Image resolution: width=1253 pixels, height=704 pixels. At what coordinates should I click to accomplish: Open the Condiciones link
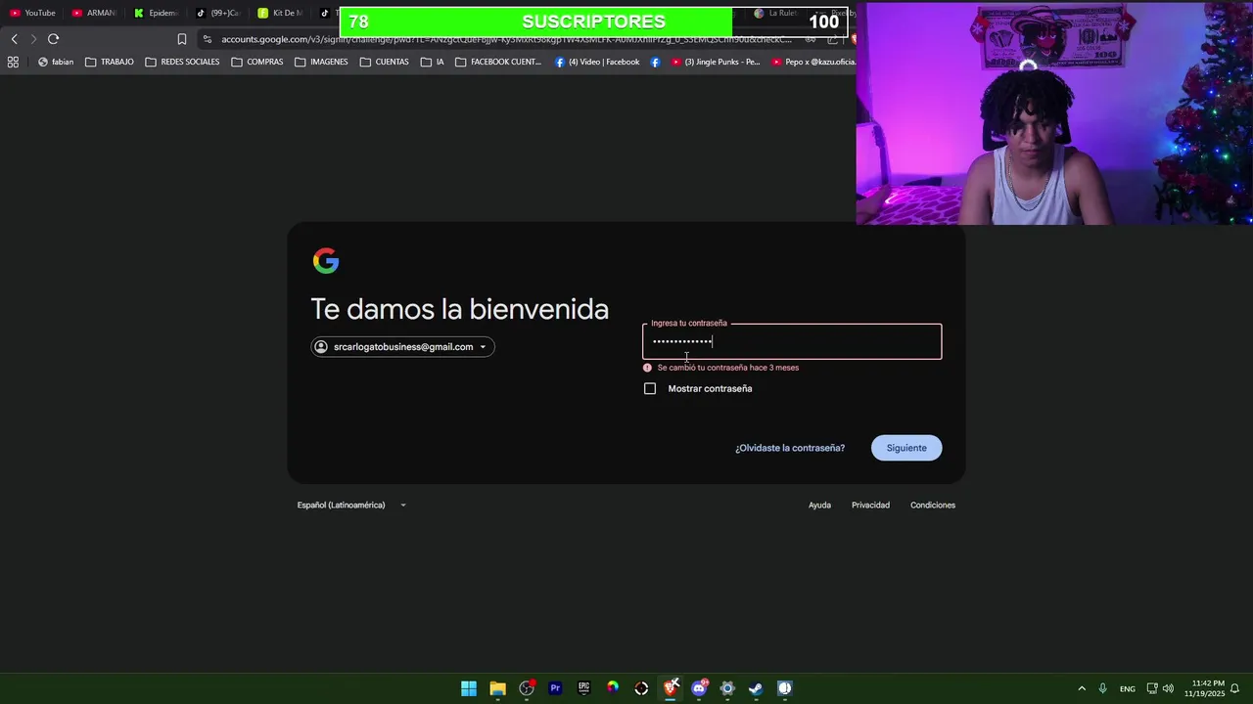(x=933, y=506)
